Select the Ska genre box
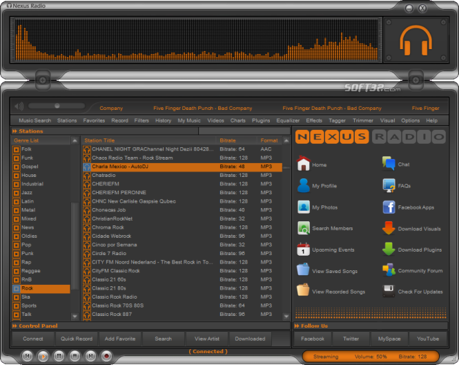Viewport: 459px width, 365px height. (17, 297)
